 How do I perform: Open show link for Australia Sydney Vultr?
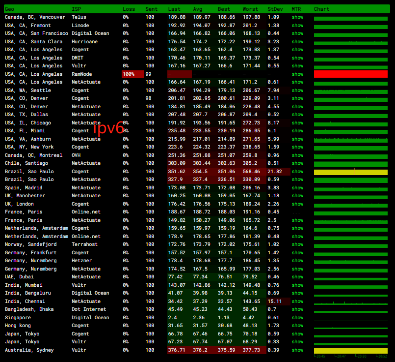(x=297, y=350)
